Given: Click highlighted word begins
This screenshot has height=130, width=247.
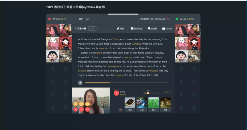Looking at the screenshot, I should [99, 53].
